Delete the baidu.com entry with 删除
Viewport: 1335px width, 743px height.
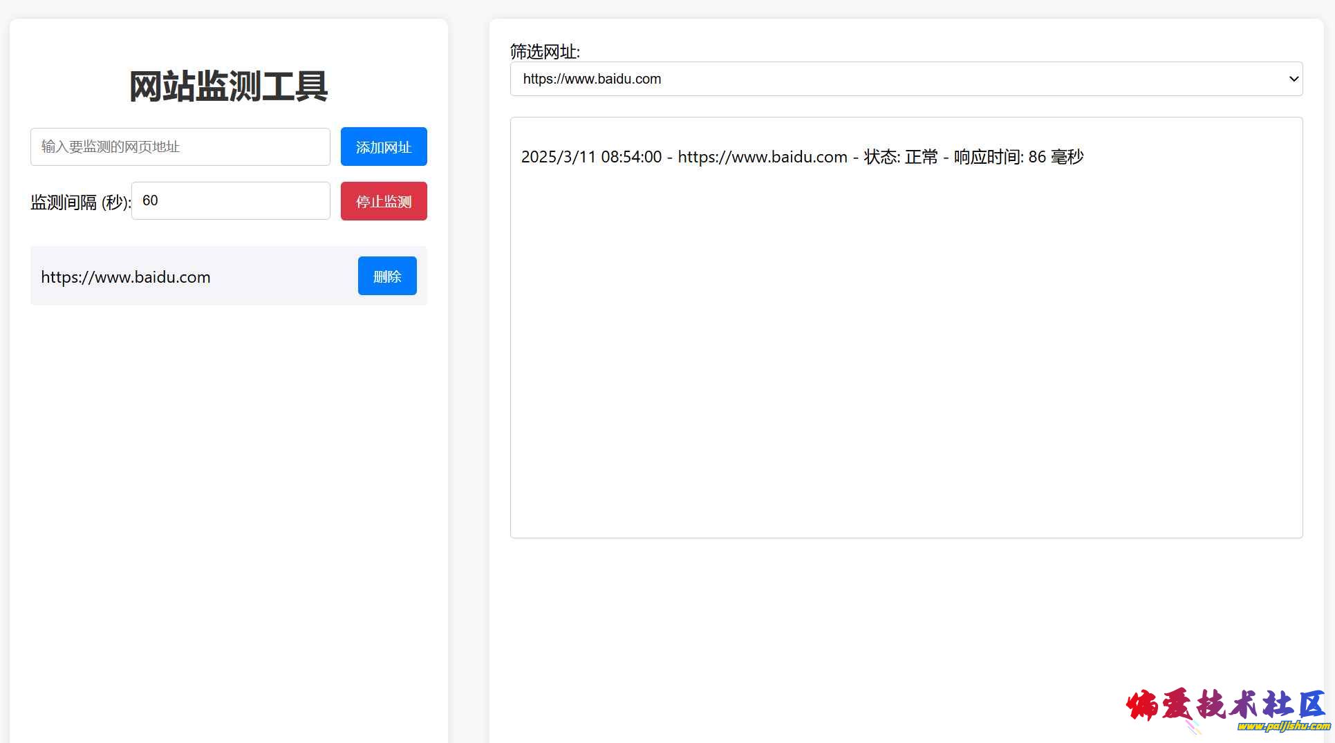tap(387, 276)
